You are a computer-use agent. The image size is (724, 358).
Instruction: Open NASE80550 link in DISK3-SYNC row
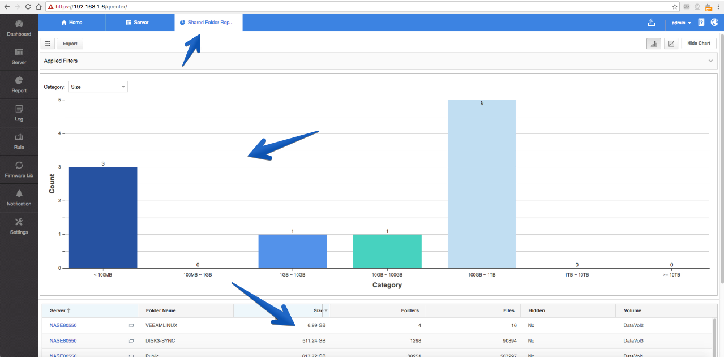(x=63, y=341)
